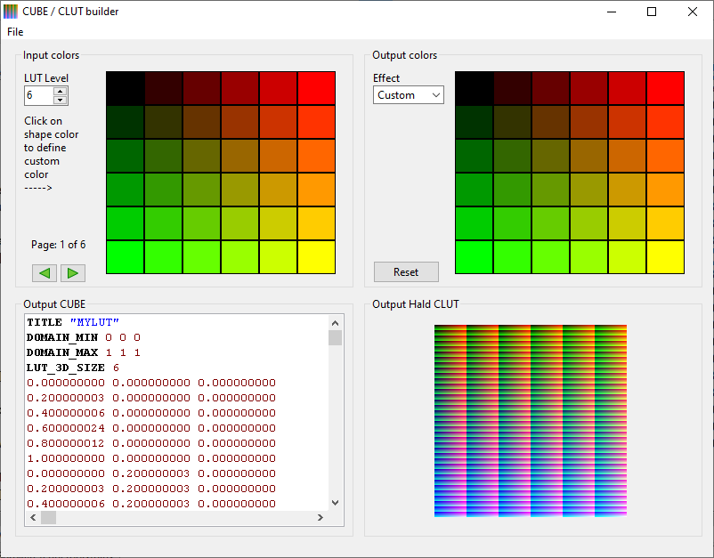Decrease LUT Level with down spinner arrow
Viewport: 714px width, 558px height.
[x=61, y=101]
